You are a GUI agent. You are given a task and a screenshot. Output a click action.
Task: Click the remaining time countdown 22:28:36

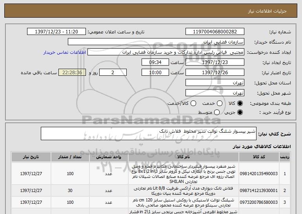click(72, 73)
